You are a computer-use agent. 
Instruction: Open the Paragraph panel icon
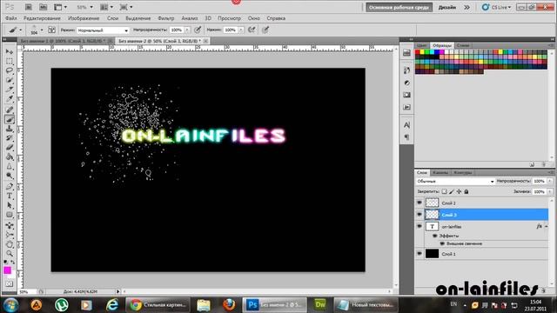[x=406, y=137]
